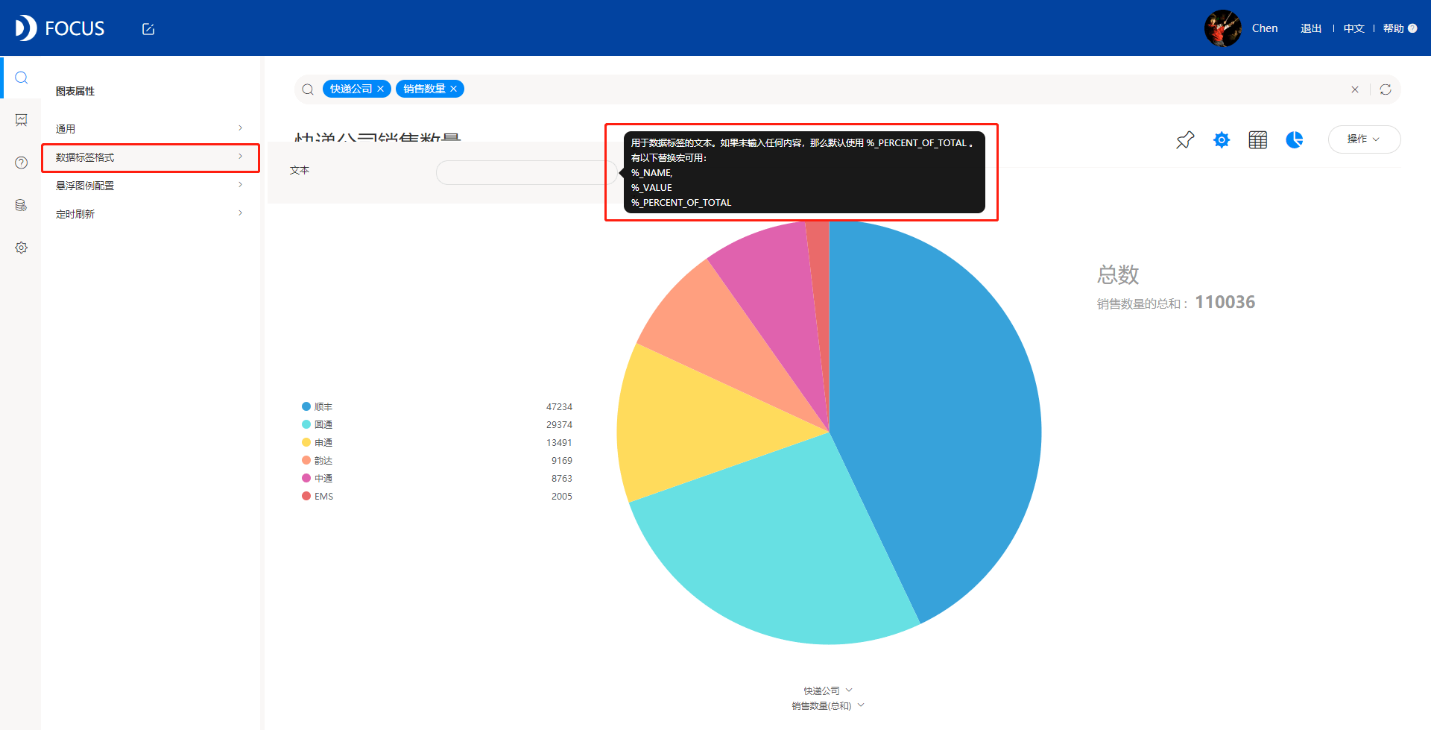Select the pie chart type icon
This screenshot has width=1431, height=730.
1295,139
